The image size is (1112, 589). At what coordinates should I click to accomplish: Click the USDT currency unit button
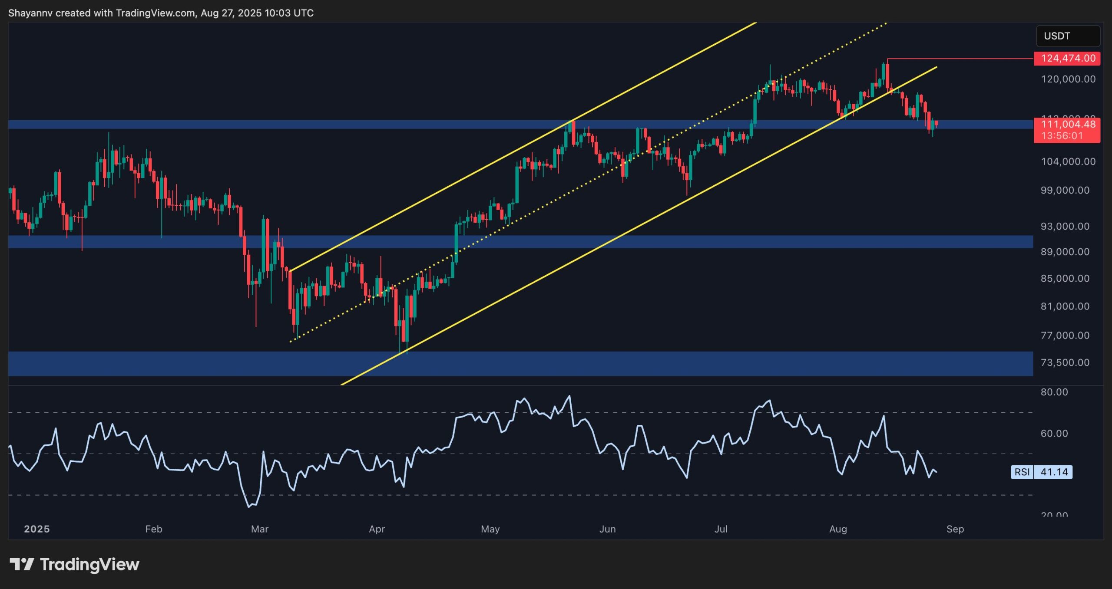point(1068,36)
